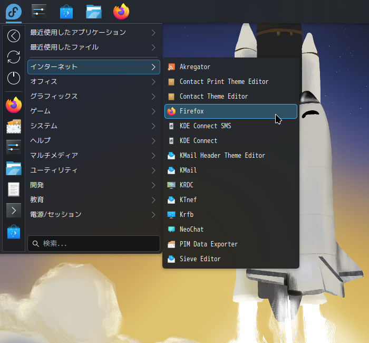Click the 検索... search field
This screenshot has width=369, height=343.
click(x=94, y=244)
